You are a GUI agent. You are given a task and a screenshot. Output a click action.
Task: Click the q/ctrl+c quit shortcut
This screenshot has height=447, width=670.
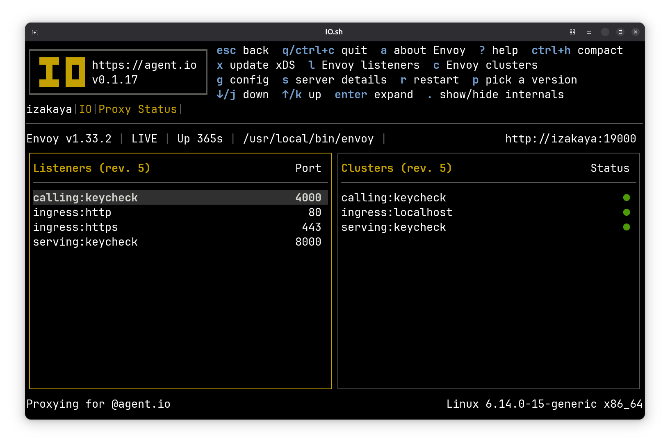click(325, 50)
